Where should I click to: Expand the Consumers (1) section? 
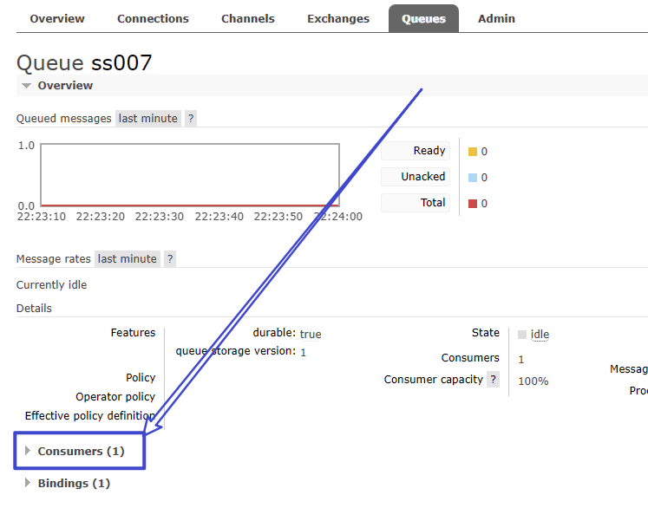tap(81, 451)
